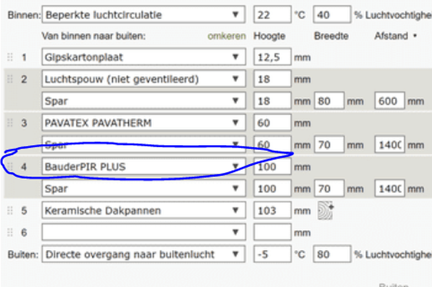Open the Buiten 'Directe overgang naar buitenlucht' dropdown

click(143, 254)
